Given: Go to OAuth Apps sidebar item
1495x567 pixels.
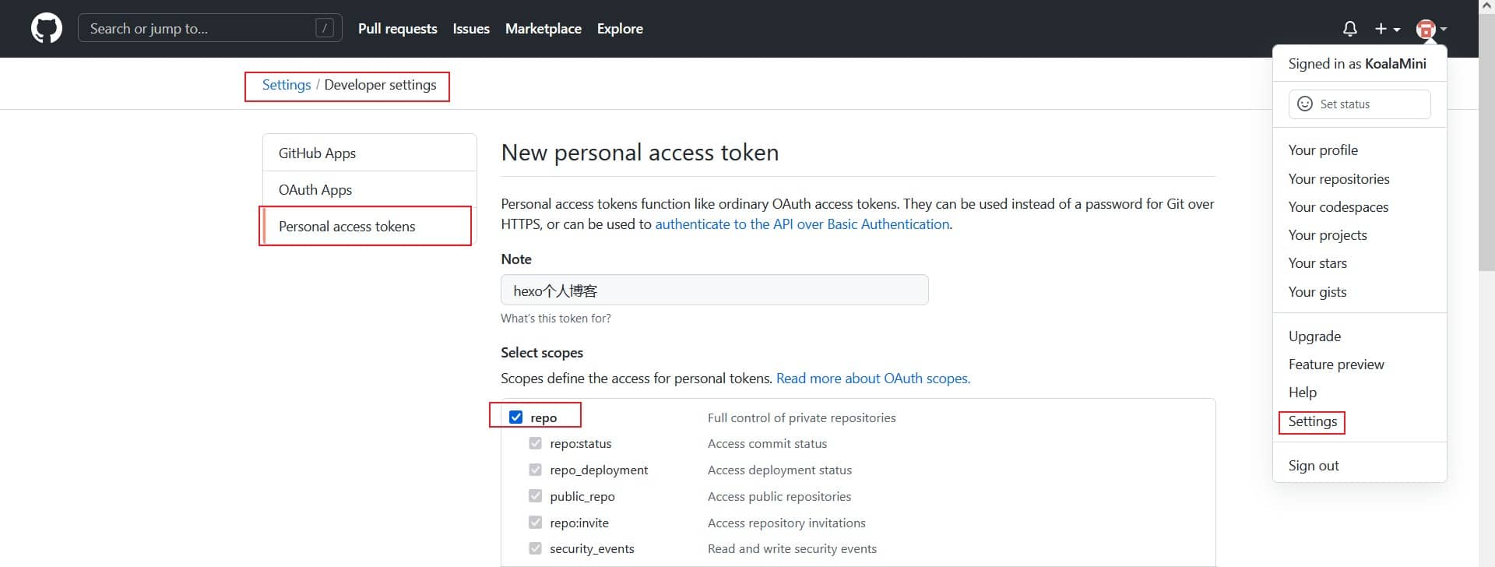Looking at the screenshot, I should [315, 190].
